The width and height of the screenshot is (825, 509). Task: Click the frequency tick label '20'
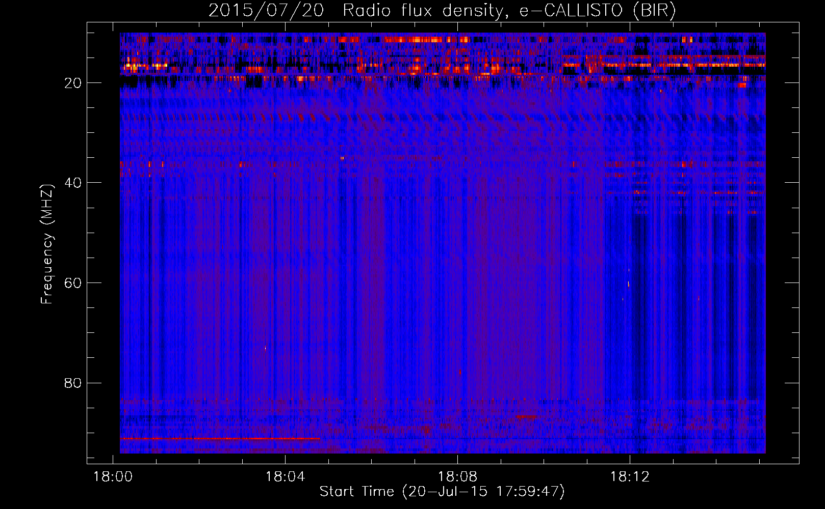(73, 83)
